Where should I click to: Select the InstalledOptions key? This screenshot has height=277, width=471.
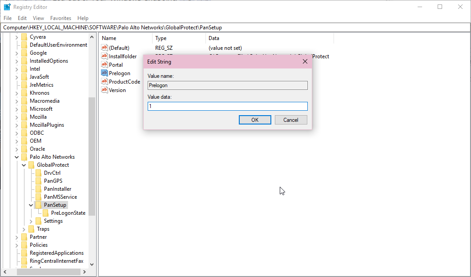click(x=48, y=60)
